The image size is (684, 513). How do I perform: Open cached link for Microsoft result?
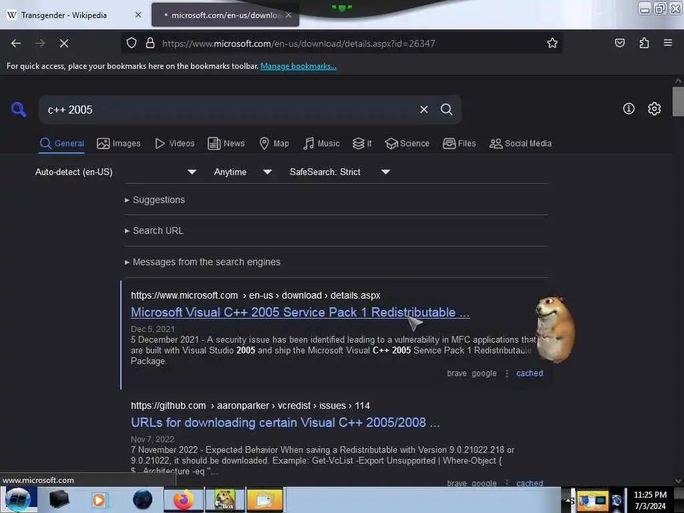[x=530, y=373]
